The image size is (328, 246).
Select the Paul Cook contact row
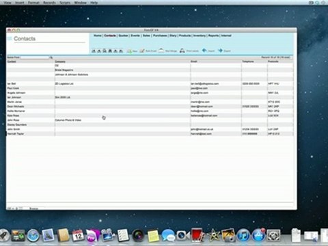point(150,88)
